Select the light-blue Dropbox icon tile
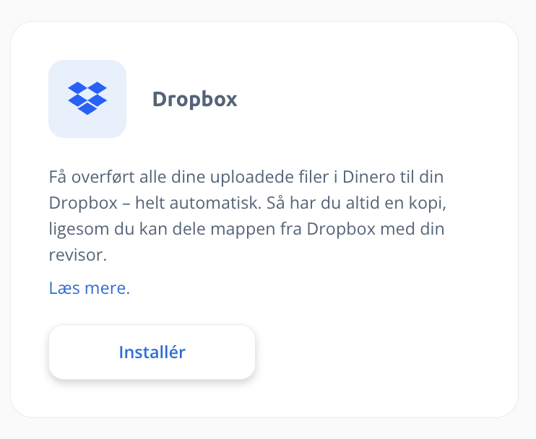Image resolution: width=536 pixels, height=439 pixels. coord(87,99)
